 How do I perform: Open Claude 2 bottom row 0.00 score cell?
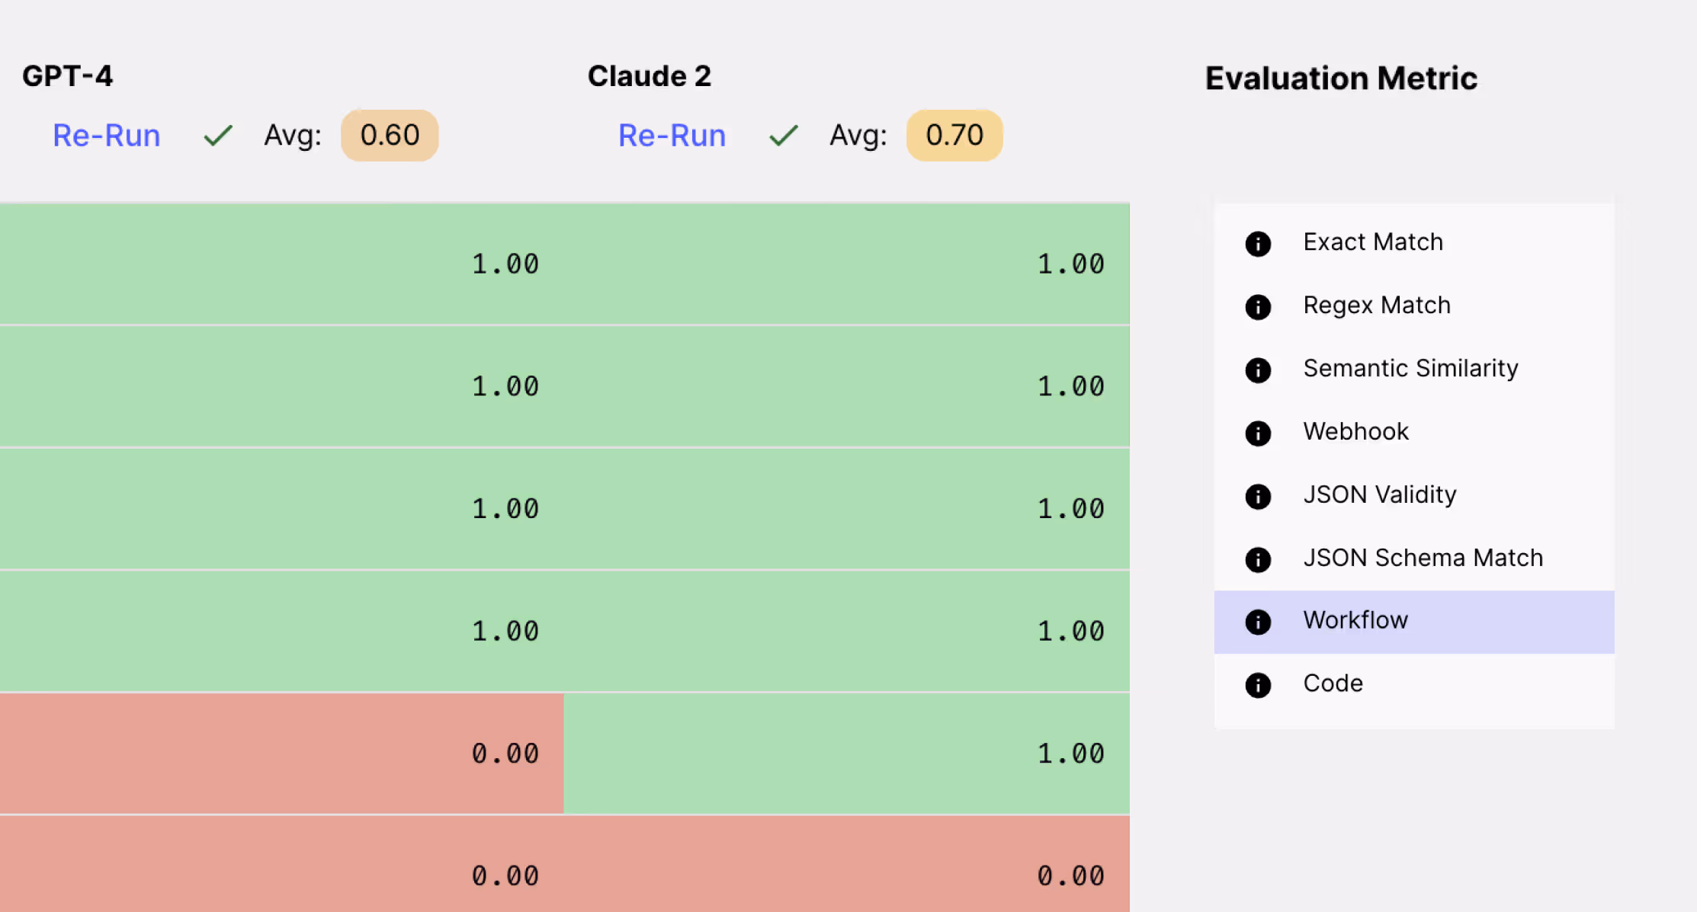pos(847,864)
